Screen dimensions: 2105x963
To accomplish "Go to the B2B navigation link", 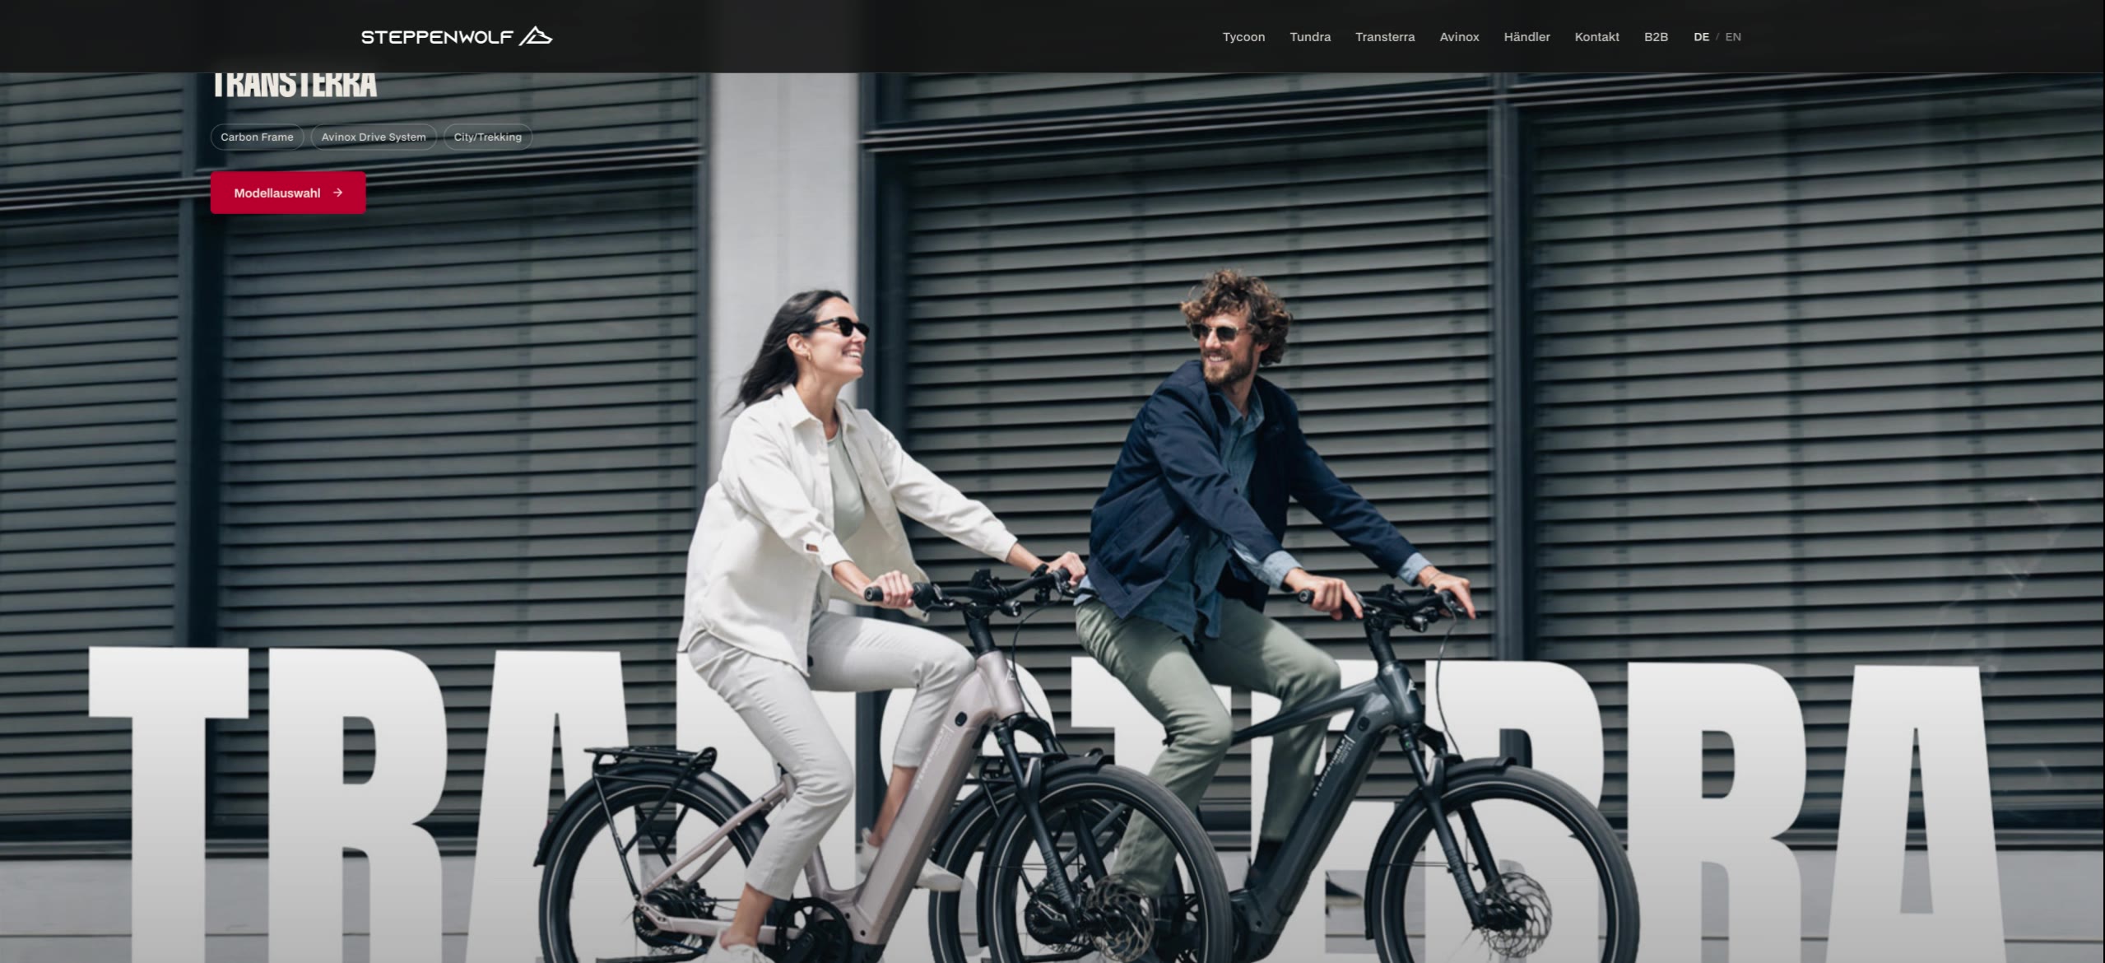I will coord(1656,37).
